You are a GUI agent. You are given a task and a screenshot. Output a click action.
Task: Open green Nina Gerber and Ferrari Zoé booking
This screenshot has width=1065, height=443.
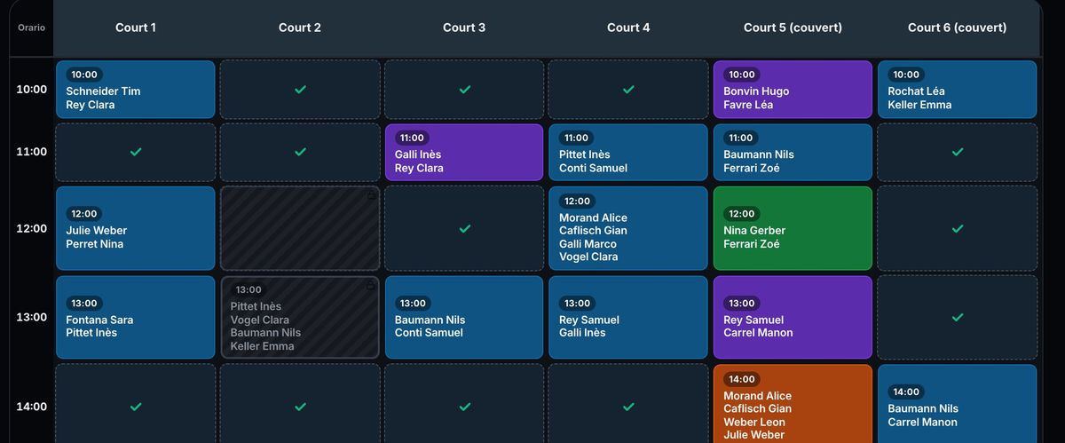tap(793, 228)
